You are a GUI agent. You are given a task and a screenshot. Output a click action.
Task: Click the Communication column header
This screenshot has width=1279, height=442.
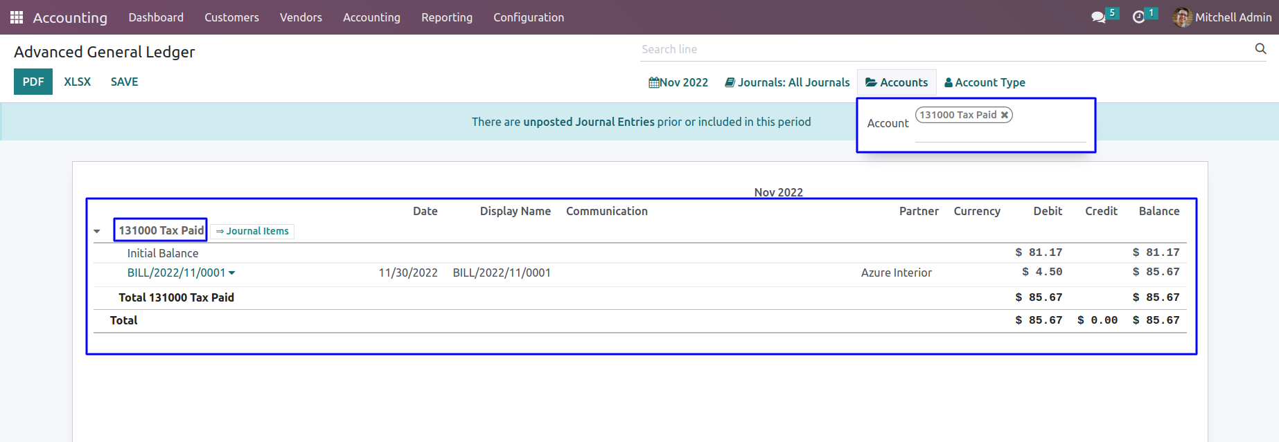point(607,211)
